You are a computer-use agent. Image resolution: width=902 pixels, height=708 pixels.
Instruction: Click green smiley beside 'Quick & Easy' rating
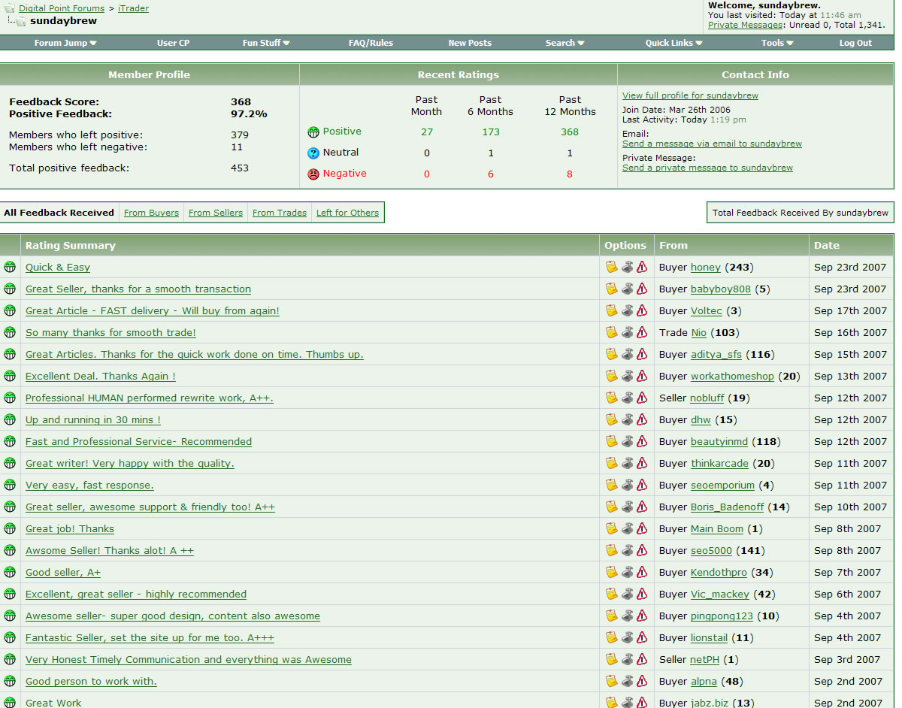point(10,267)
